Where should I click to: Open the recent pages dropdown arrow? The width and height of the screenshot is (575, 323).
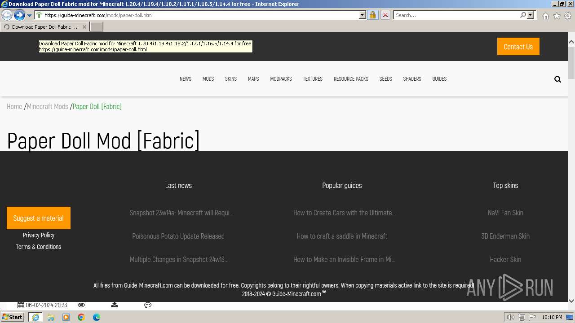tap(30, 15)
